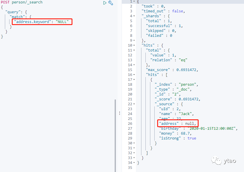Open the wrench options menu for request
244x172 pixels.
click(x=111, y=3)
